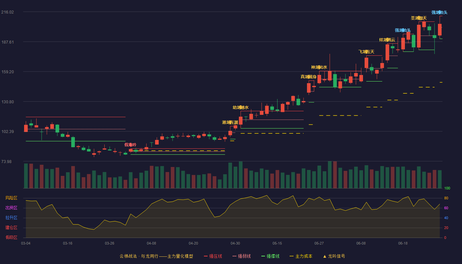The width and height of the screenshot is (462, 264).
Task: Click the 187.61 price axis label
Action: pos(8,42)
